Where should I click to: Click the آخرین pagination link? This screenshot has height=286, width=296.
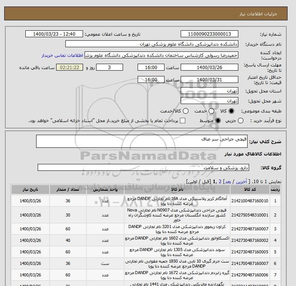[241, 182]
